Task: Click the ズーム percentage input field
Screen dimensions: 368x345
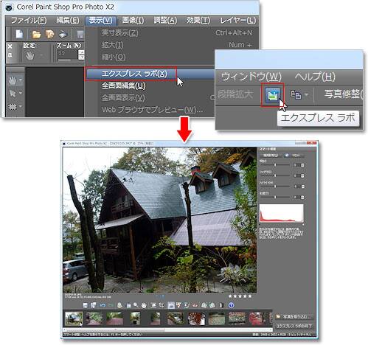Action: (68, 55)
